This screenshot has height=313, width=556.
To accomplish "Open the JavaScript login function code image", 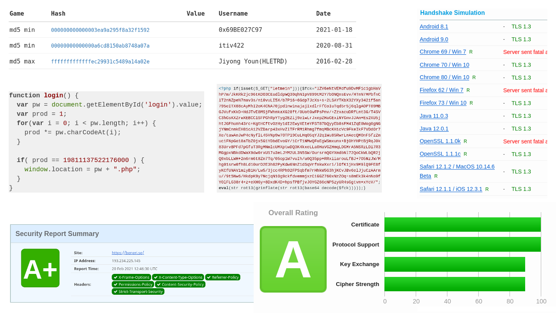I will click(106, 142).
